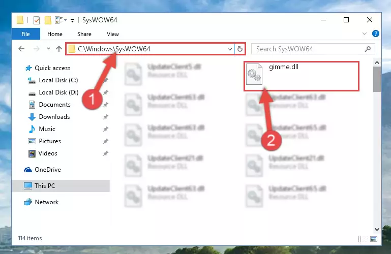The width and height of the screenshot is (391, 254).
Task: Click the pin icon beside Documents
Action: [x=106, y=105]
